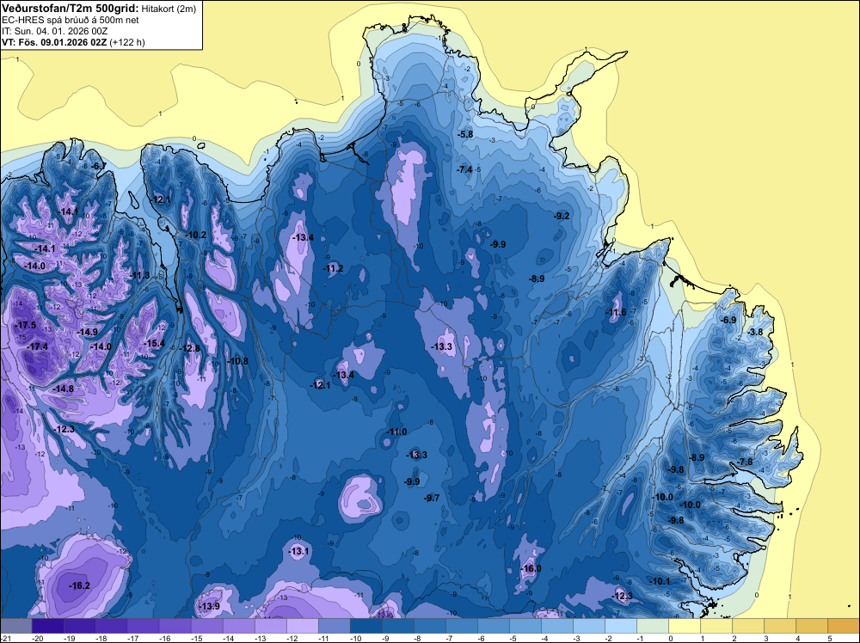Select the legend swatch between 4 and 5
This screenshot has height=643, width=860.
pos(812,626)
